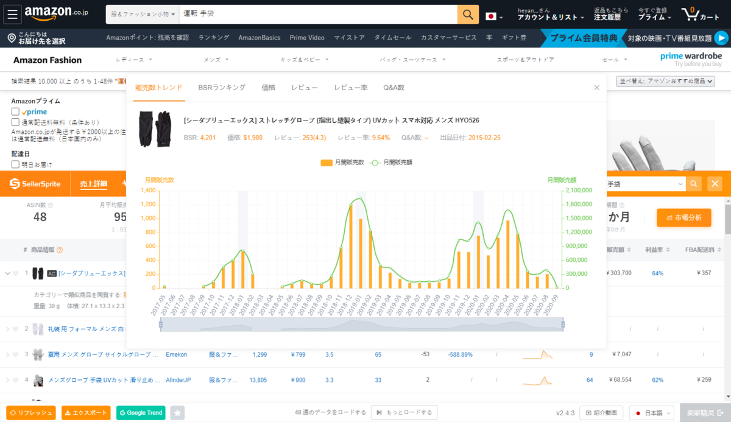The height and width of the screenshot is (422, 731).
Task: Click the SellerSprite logo
Action: click(37, 184)
